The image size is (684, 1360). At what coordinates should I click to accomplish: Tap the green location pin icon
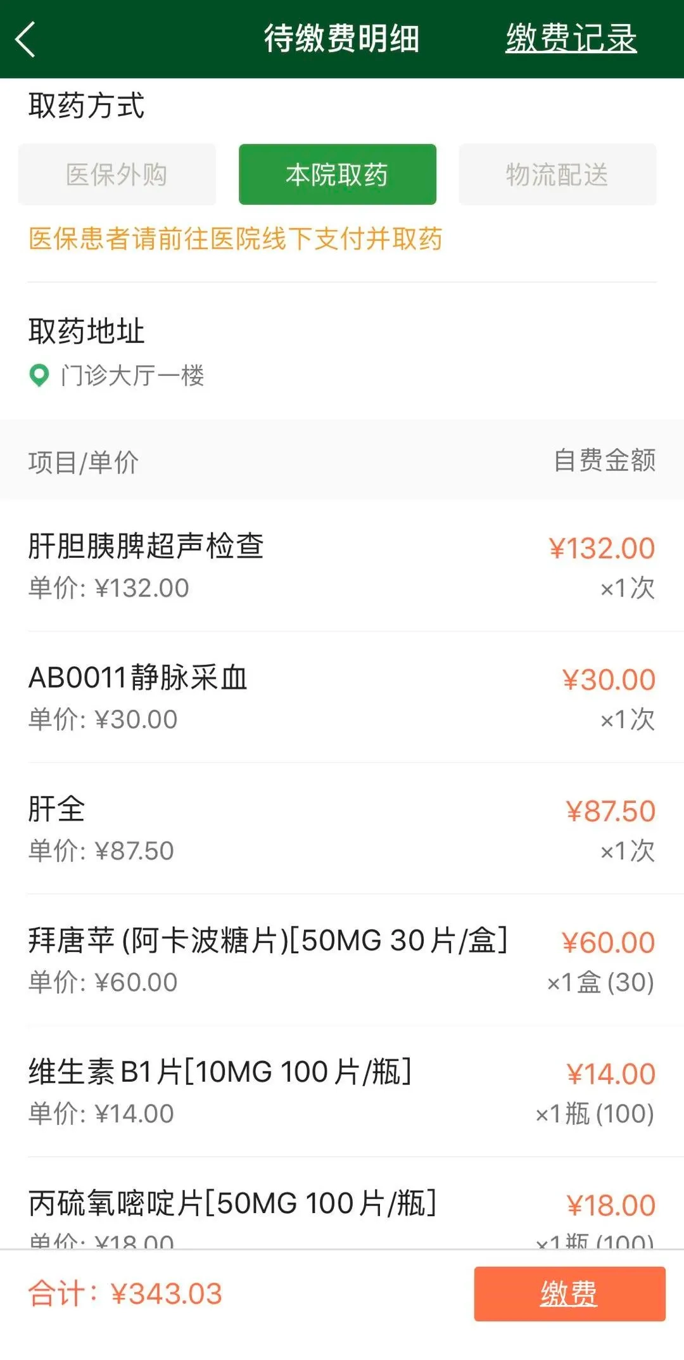pyautogui.click(x=39, y=375)
